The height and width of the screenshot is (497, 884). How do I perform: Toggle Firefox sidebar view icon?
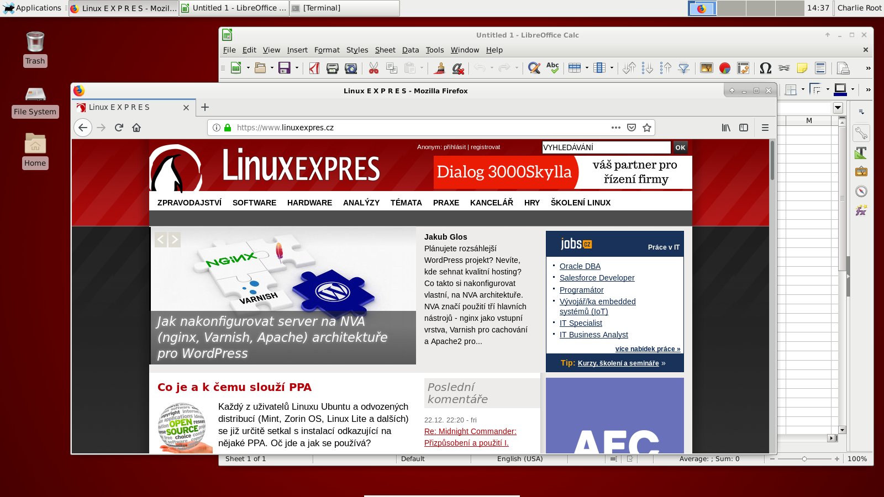pos(744,128)
